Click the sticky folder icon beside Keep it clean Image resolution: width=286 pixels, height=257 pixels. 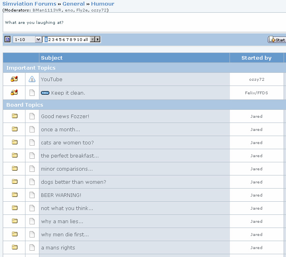pos(14,93)
